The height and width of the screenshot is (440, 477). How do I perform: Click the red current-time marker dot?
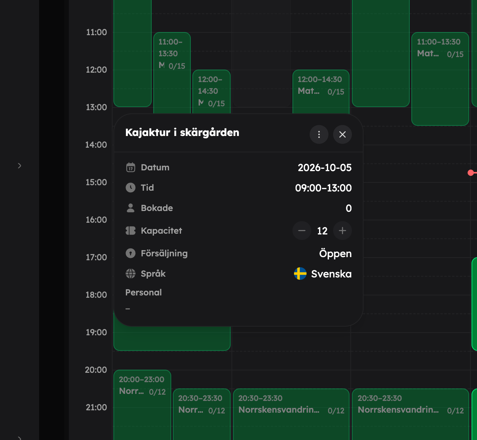click(x=471, y=173)
